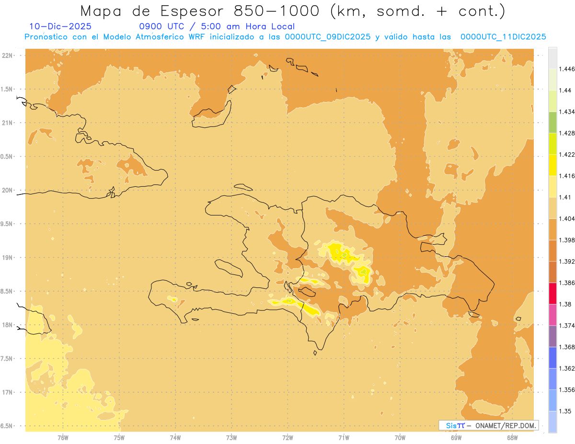This screenshot has height=444, width=575.
Task: Click the legend value 1.392
Action: point(567,262)
